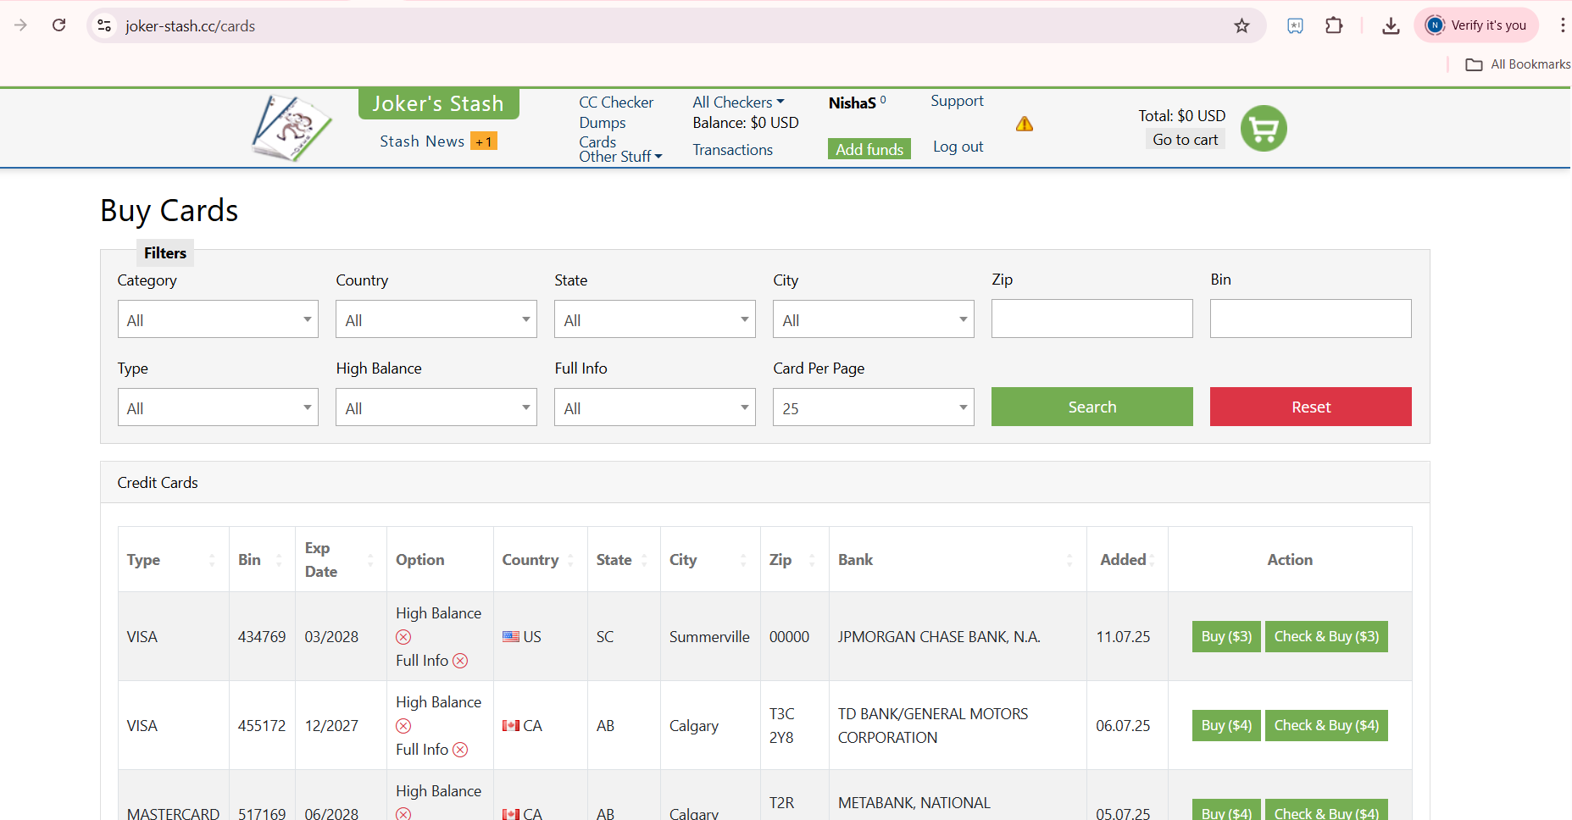Image resolution: width=1572 pixels, height=820 pixels.
Task: Click the 434769 Bin cell
Action: 262,637
